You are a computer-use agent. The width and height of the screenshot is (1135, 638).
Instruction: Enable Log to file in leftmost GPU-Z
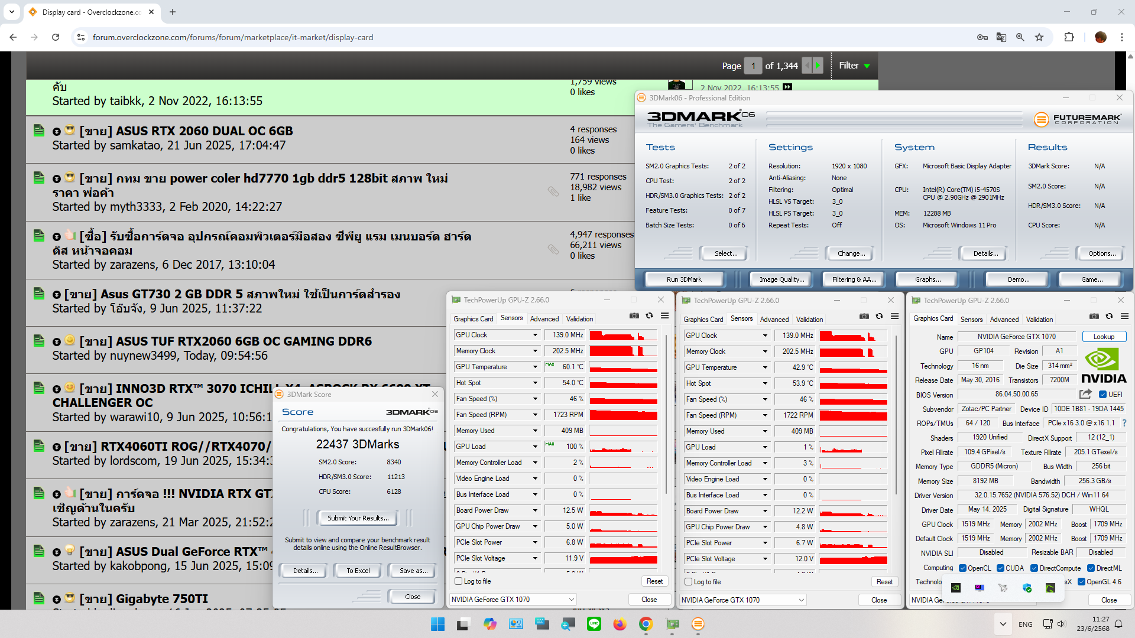pos(458,581)
